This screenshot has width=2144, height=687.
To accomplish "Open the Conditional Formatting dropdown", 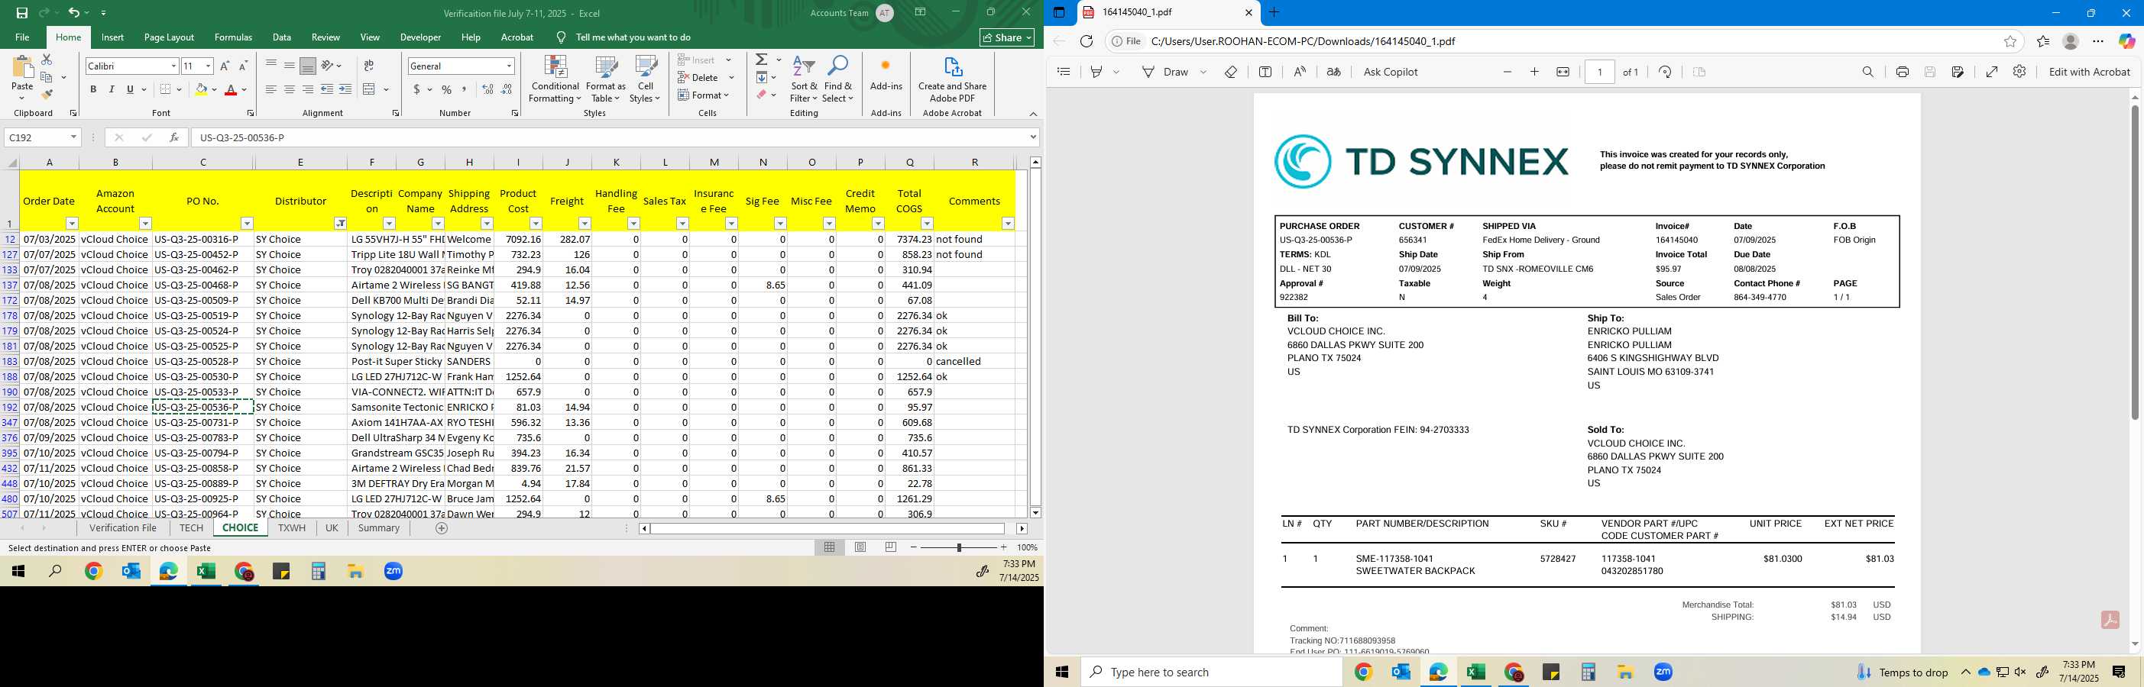I will click(x=555, y=80).
